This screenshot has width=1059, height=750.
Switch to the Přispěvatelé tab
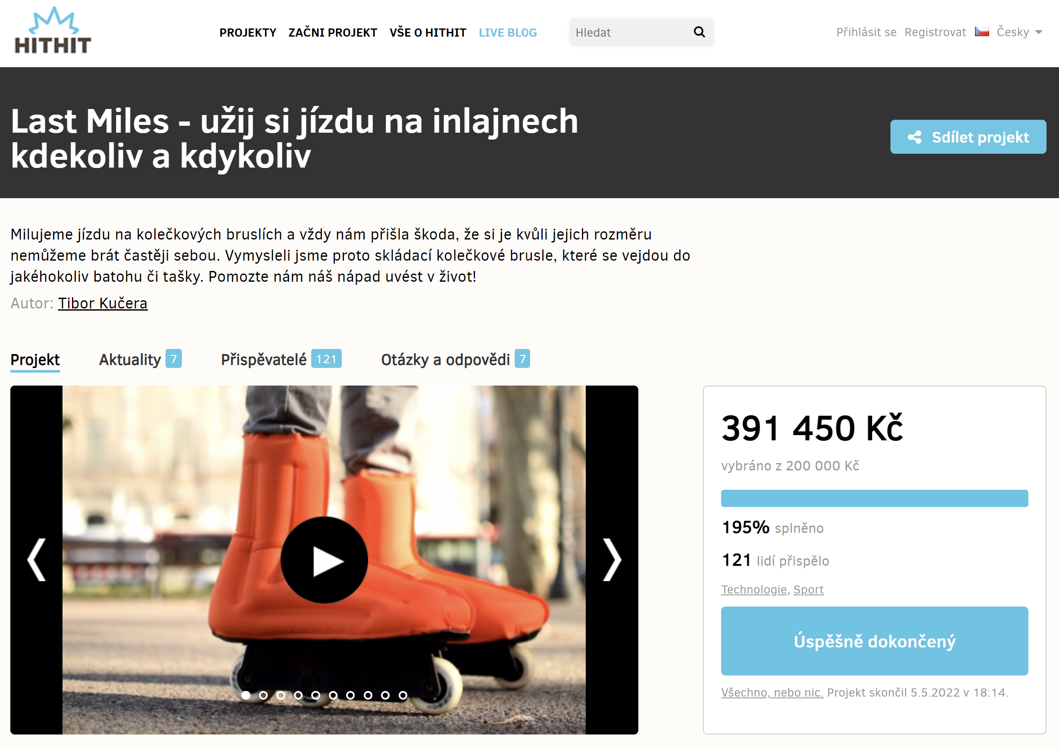point(281,359)
